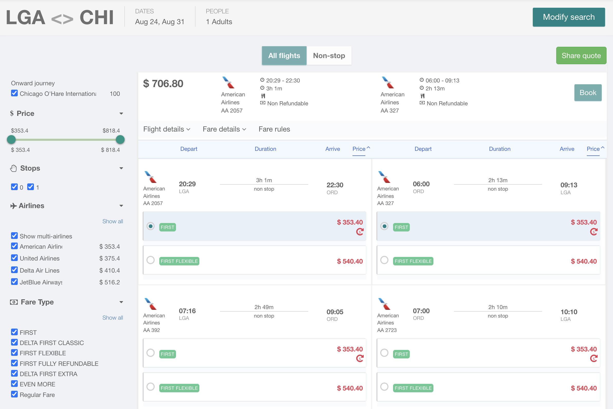Screen dimensions: 613x409
Task: Collapse the Price filter section arrow
Action: pos(121,114)
